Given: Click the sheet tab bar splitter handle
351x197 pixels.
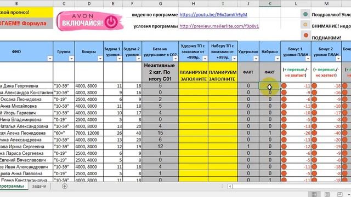Looking at the screenshot, I should click(222, 186).
